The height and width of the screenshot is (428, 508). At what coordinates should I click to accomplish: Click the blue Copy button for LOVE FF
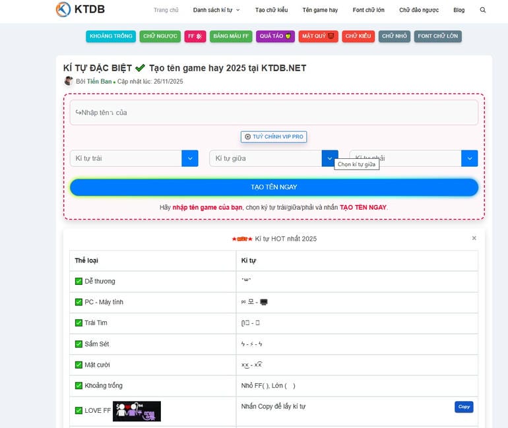(x=464, y=407)
